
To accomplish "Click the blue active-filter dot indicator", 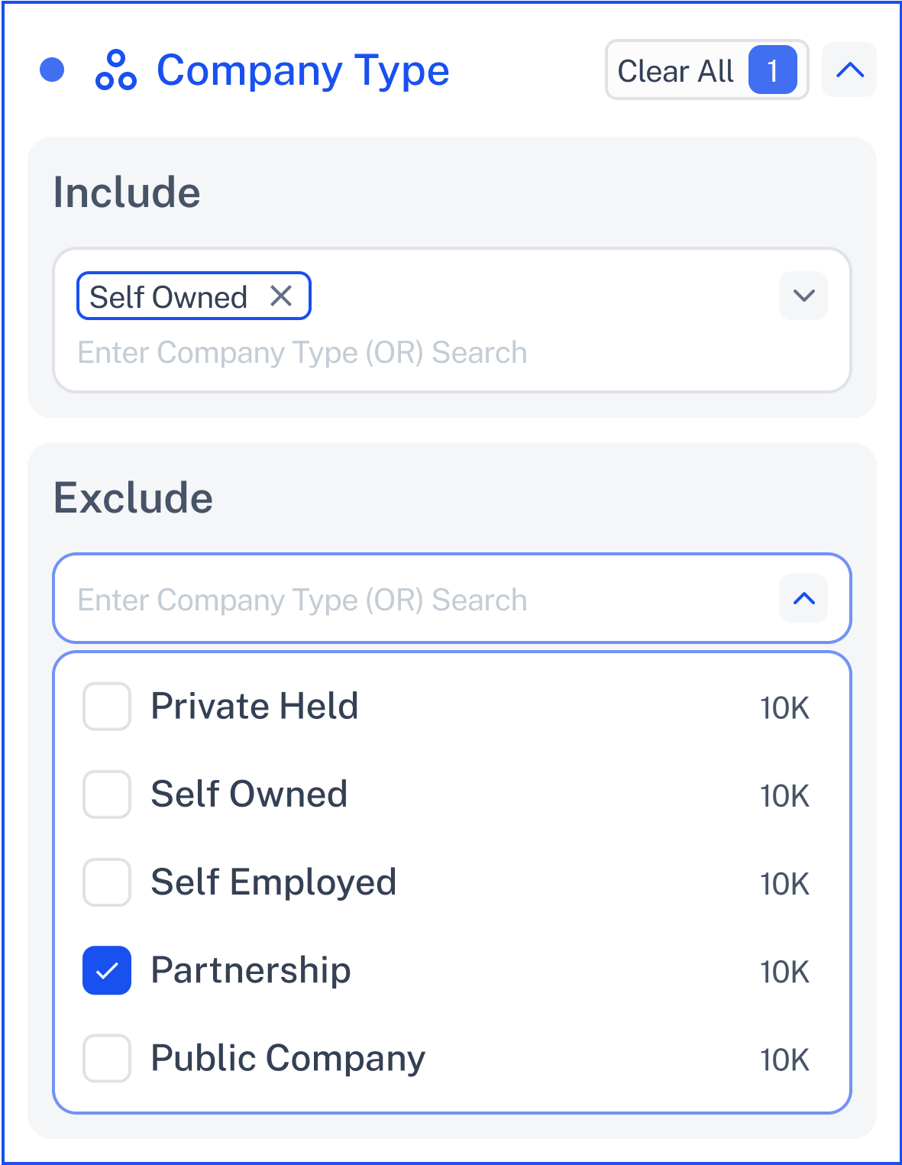I will tap(52, 70).
